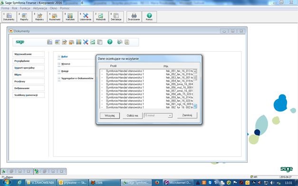298x186 pixels.
Task: Select Szablony numeracji in the left panel
Action: 29,95
